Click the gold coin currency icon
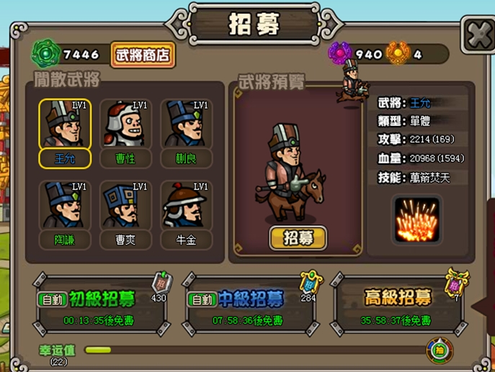 pyautogui.click(x=398, y=53)
